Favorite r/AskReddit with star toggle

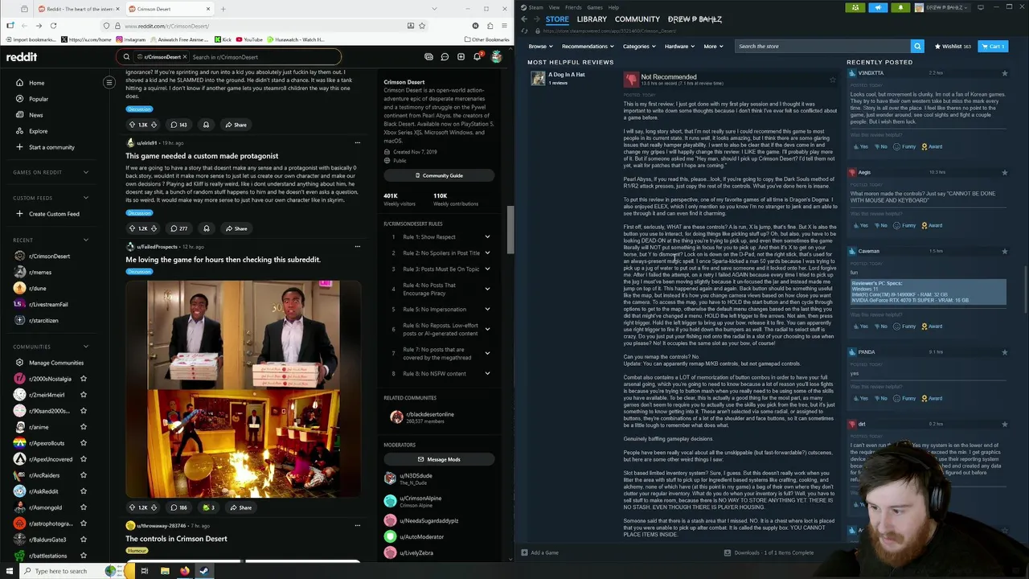click(x=83, y=491)
